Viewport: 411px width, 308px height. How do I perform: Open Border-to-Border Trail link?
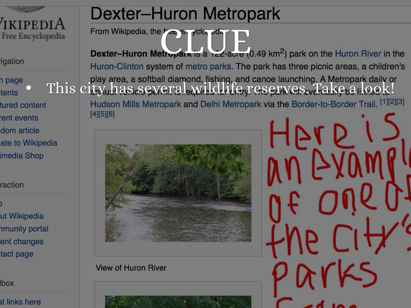coord(333,104)
